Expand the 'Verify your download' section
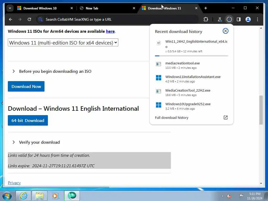 [39, 142]
